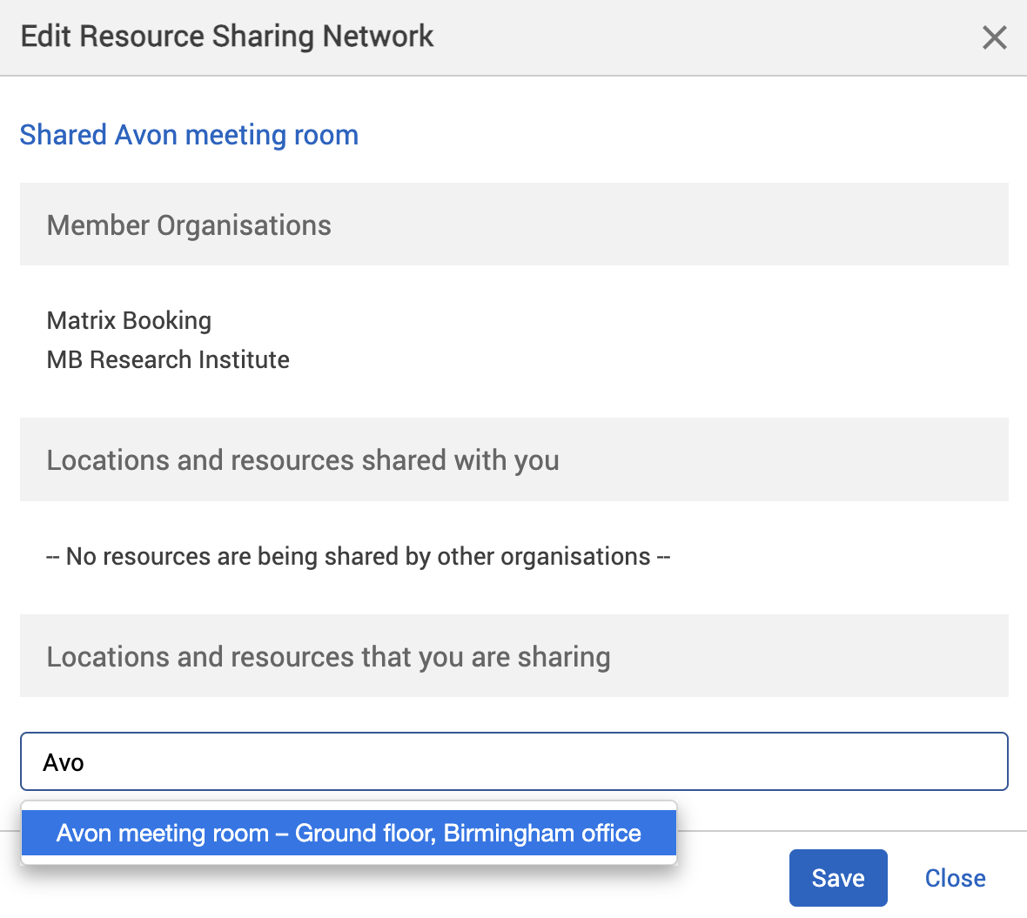Viewport: 1027px width, 918px height.
Task: Click the Save button to confirm changes
Action: coord(837,877)
